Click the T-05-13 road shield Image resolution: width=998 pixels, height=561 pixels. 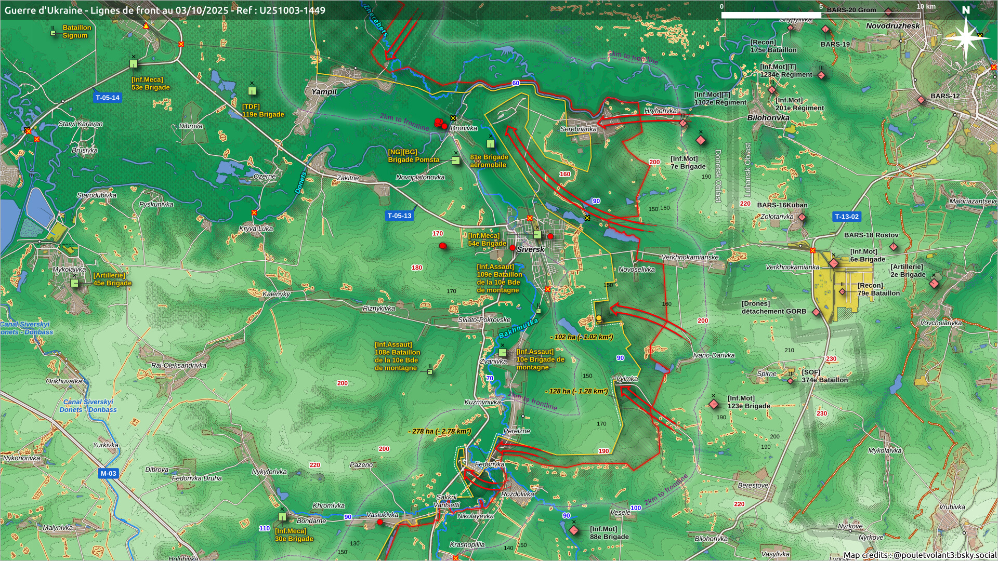tap(399, 216)
